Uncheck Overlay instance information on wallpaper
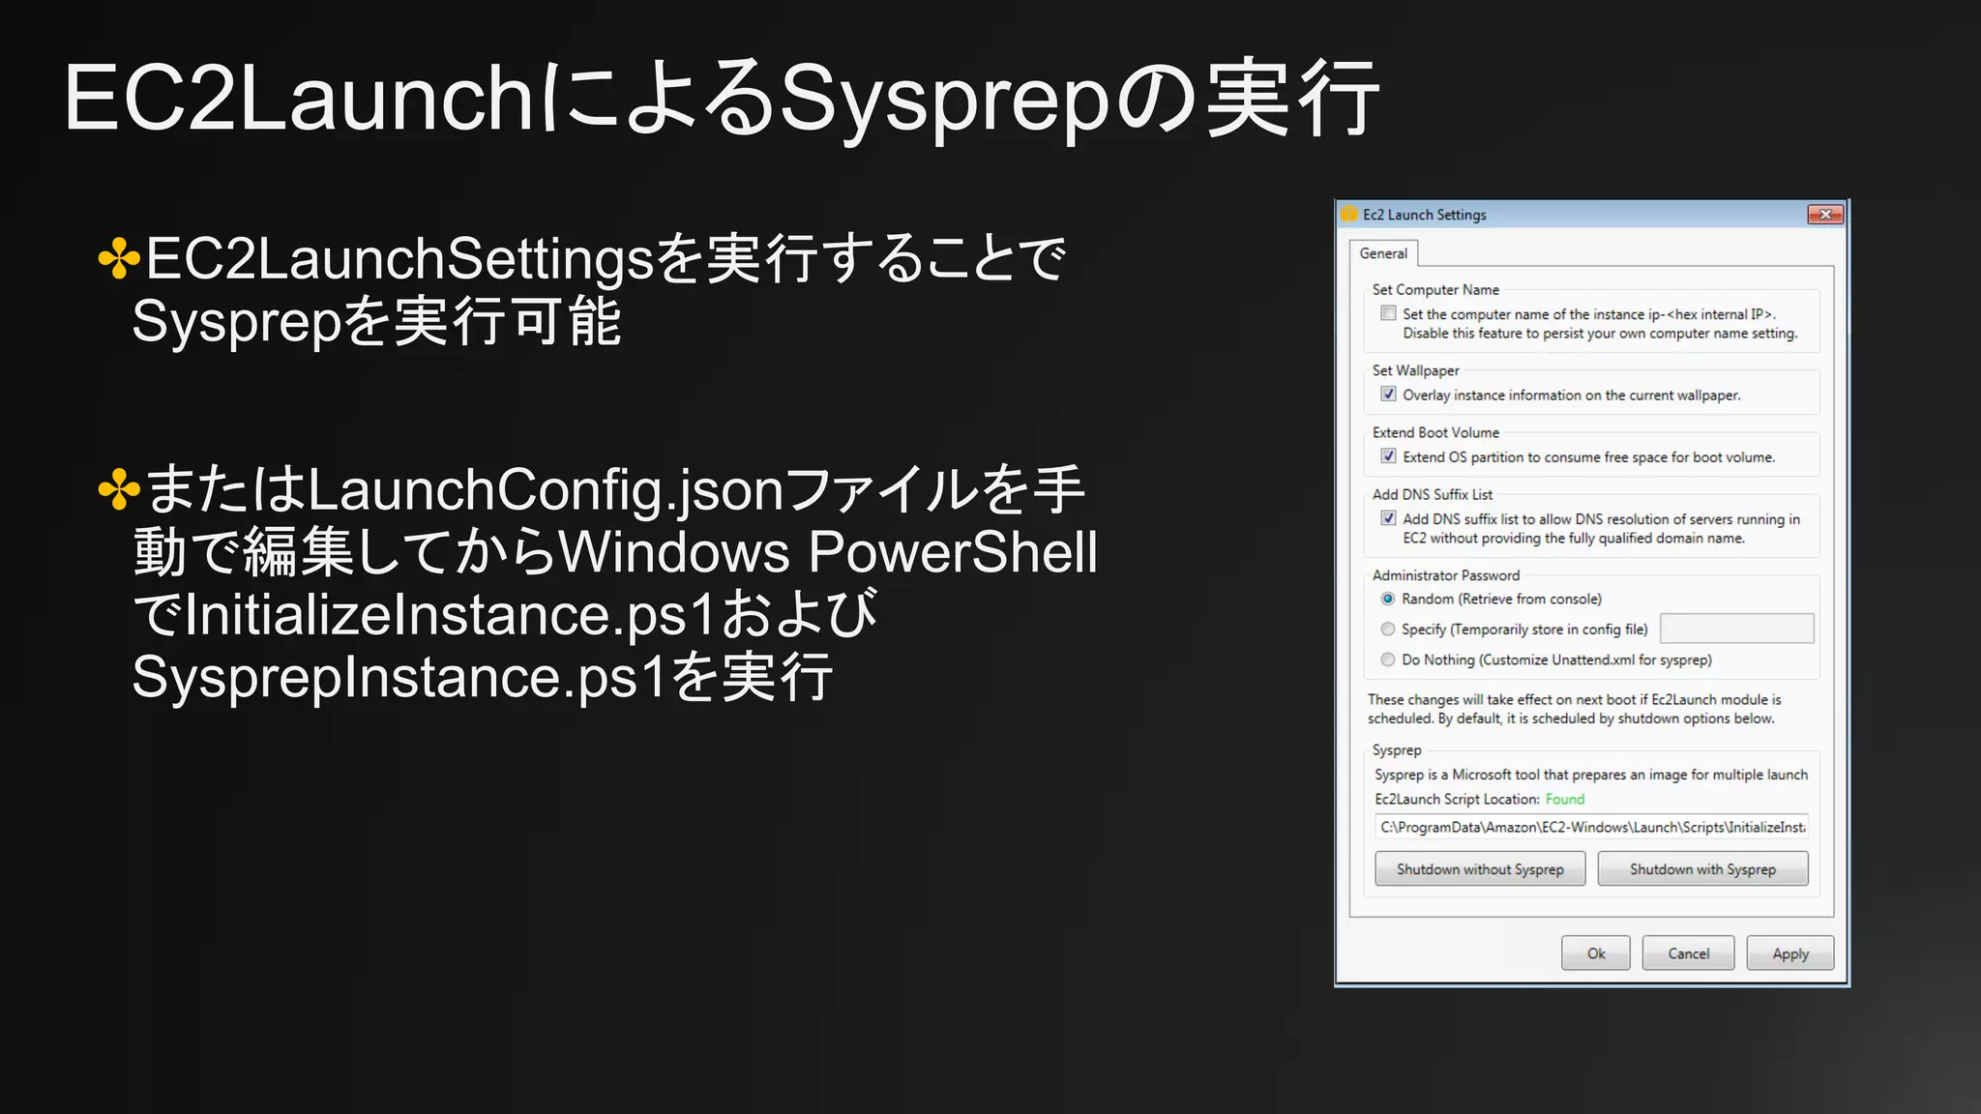 click(x=1388, y=395)
